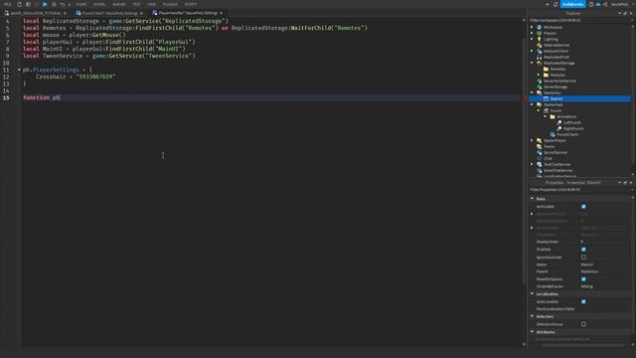Edit the Name property value MainUI
Image resolution: width=636 pixels, height=358 pixels.
click(x=604, y=265)
